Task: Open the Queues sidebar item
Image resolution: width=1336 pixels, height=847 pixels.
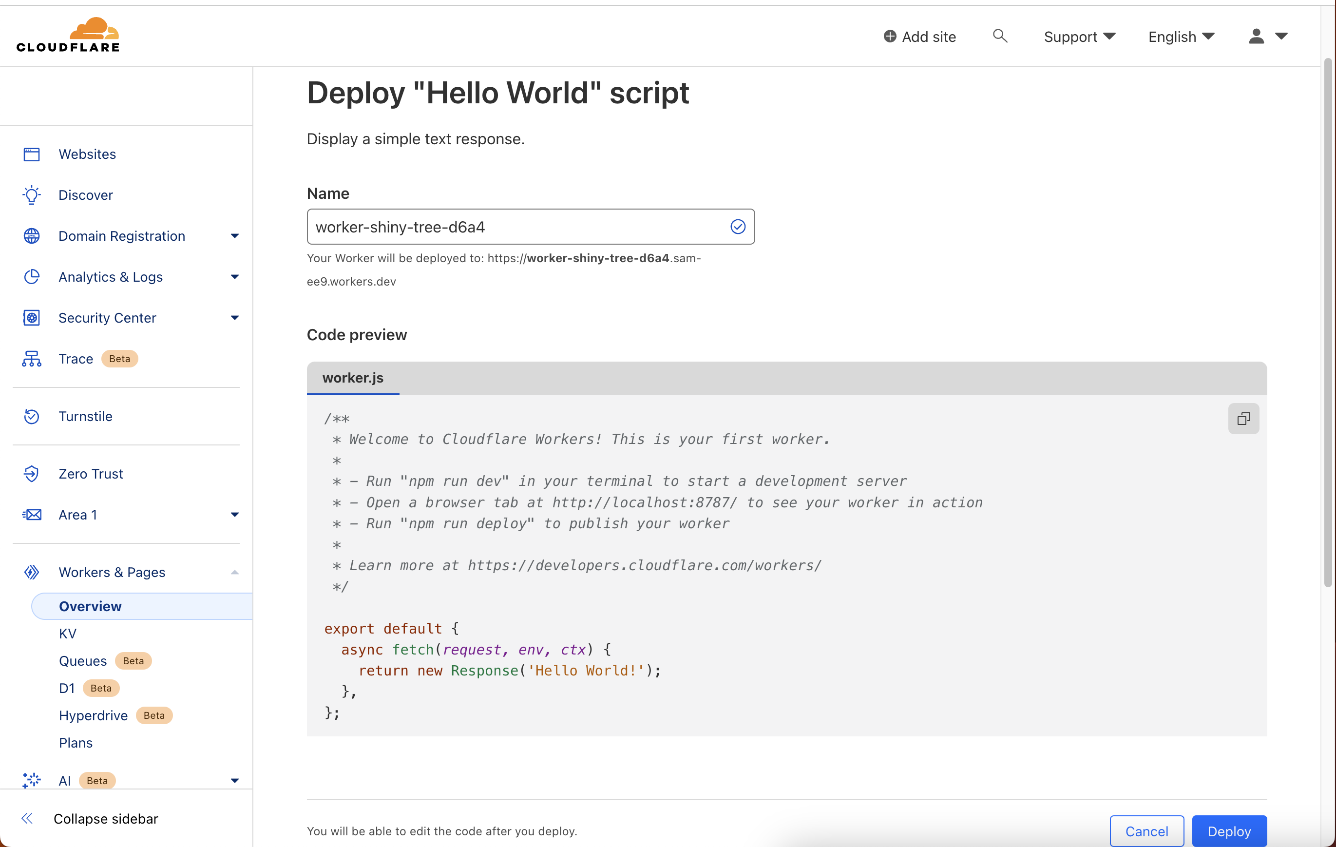Action: 83,661
